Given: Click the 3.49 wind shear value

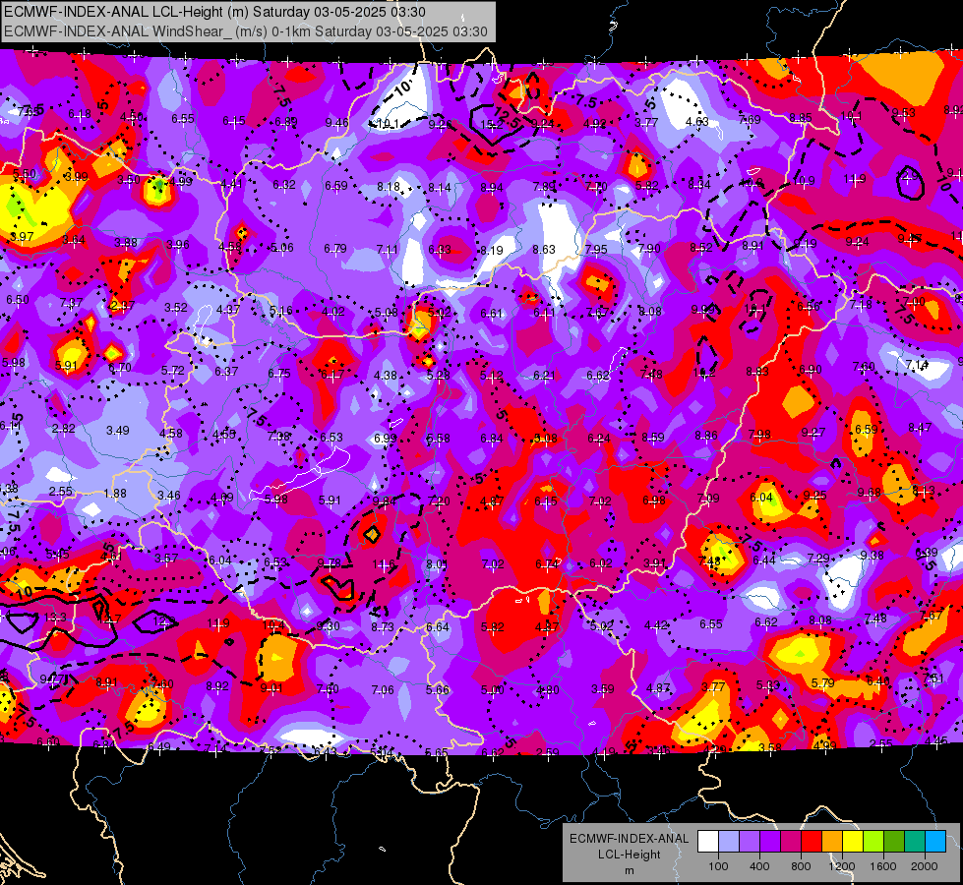Looking at the screenshot, I should 117,431.
